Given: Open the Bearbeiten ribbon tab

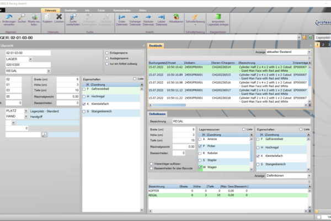Looking at the screenshot, I should point(71,10).
